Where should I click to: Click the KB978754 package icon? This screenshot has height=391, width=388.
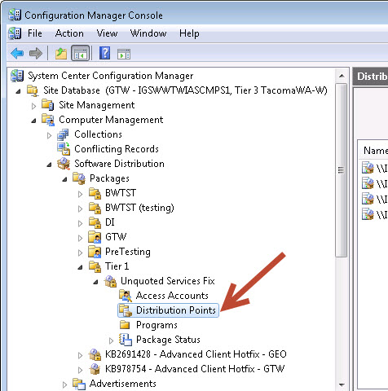pos(95,369)
